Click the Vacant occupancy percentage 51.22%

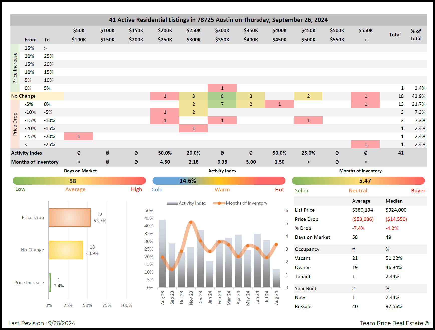pos(394,258)
